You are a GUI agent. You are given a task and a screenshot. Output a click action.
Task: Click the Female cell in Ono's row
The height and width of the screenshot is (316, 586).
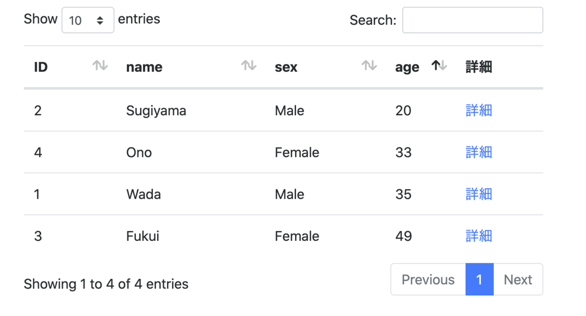pyautogui.click(x=297, y=152)
